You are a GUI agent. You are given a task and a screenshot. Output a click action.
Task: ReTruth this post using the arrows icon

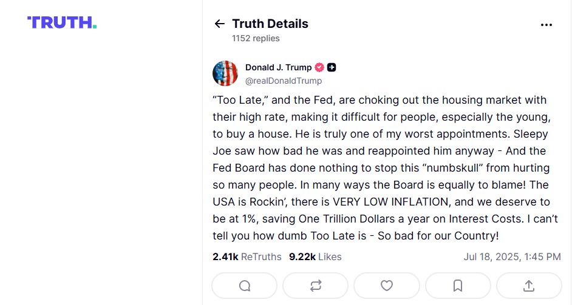(316, 286)
